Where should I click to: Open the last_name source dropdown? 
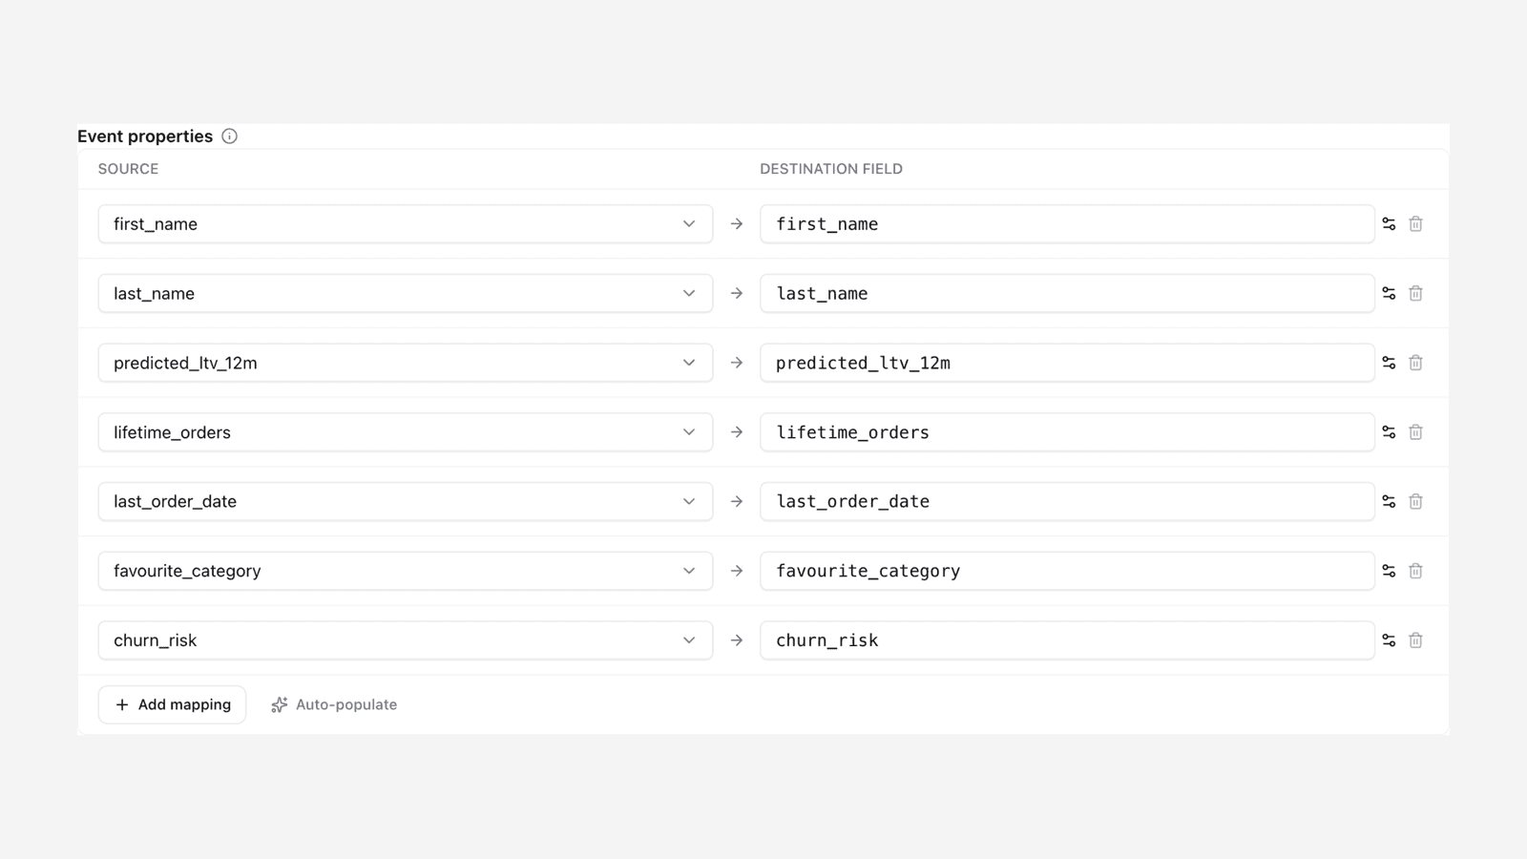[x=406, y=294]
